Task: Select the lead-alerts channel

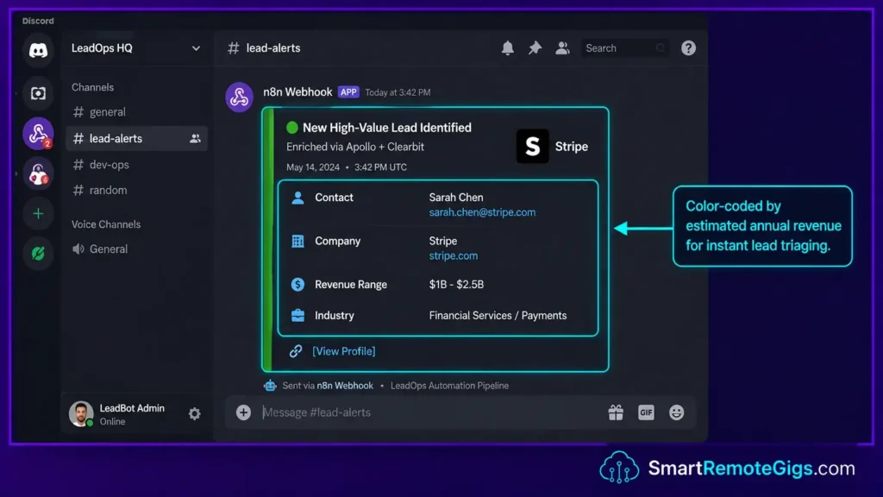Action: (x=136, y=139)
